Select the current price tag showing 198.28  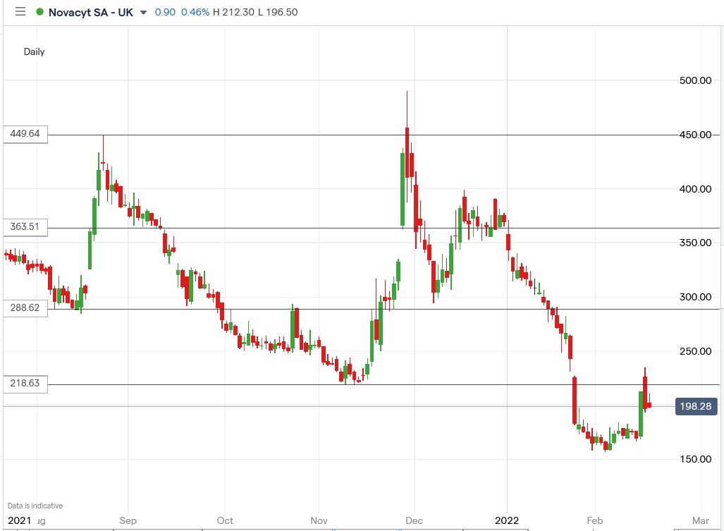pyautogui.click(x=695, y=406)
